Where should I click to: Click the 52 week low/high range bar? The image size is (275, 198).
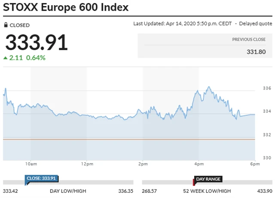207,183
